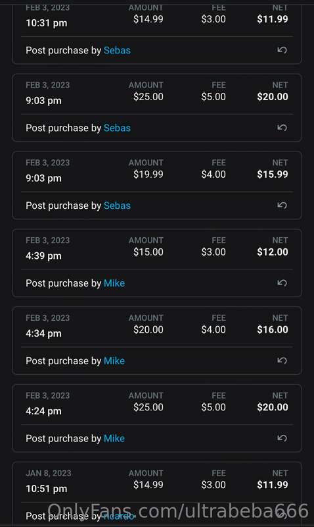314x527 pixels.
Task: Select the Jan 8, 2023 transaction entry
Action: pos(157,495)
